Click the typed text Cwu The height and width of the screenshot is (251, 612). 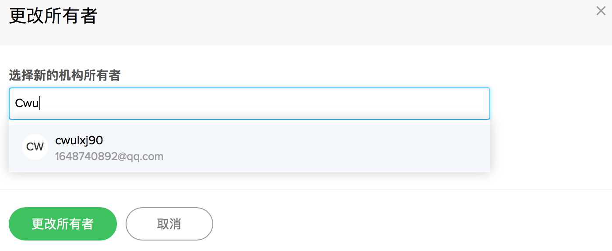coord(27,104)
